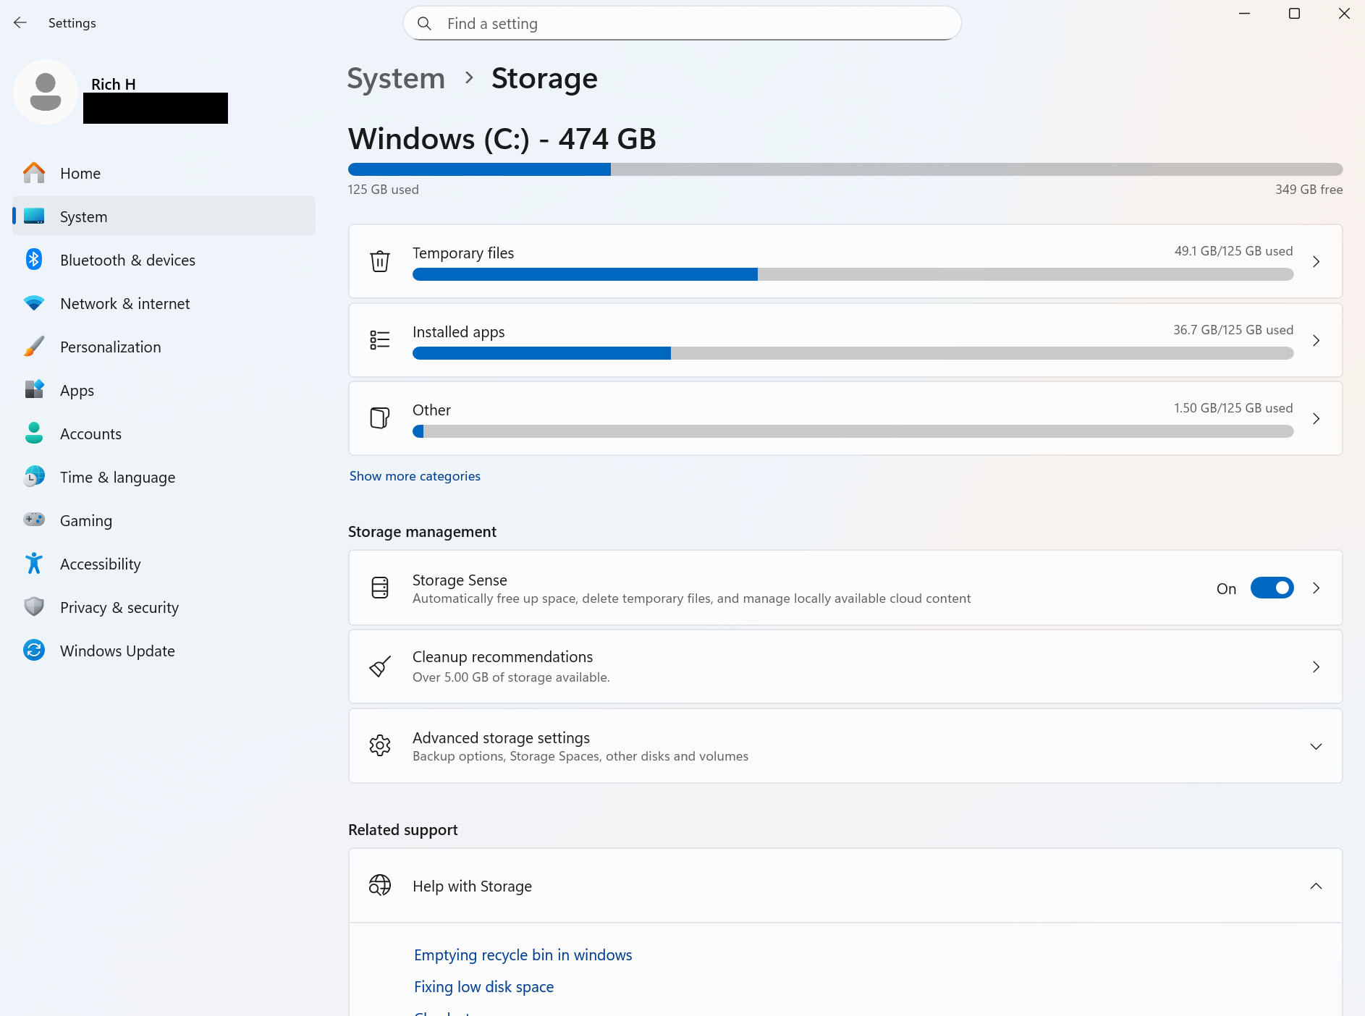Viewport: 1365px width, 1016px height.
Task: Open Cleanup recommendations via its chevron
Action: (1317, 666)
